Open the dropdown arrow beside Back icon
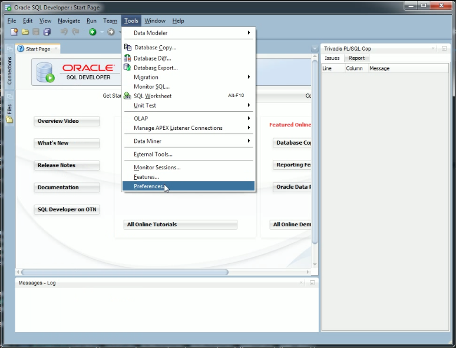The height and width of the screenshot is (348, 456). click(102, 32)
